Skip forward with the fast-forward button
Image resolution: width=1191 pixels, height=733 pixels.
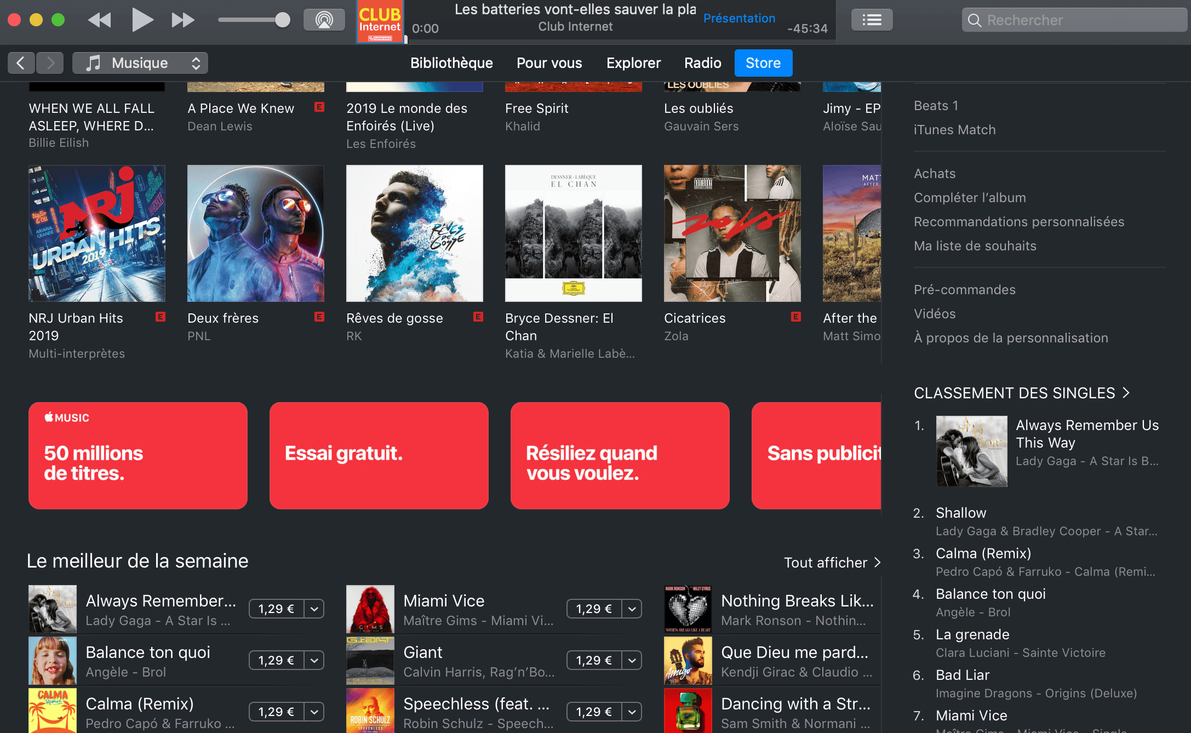pos(183,20)
